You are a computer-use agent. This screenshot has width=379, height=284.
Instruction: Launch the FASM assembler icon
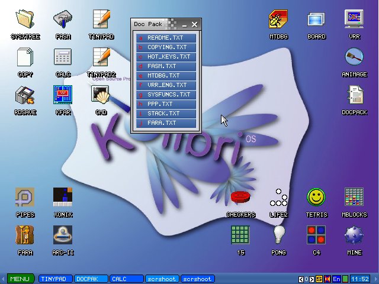point(63,20)
